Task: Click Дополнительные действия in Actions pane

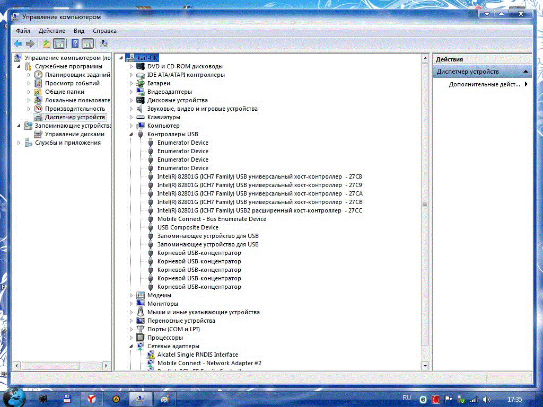Action: pos(484,84)
